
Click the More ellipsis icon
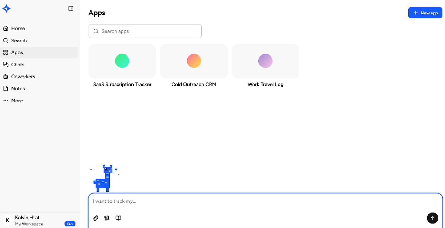coord(6,101)
